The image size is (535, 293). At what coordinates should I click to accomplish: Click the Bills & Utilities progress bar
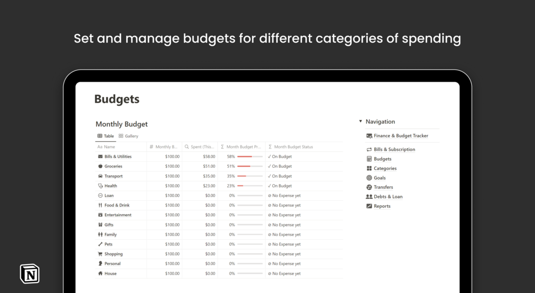[250, 157]
